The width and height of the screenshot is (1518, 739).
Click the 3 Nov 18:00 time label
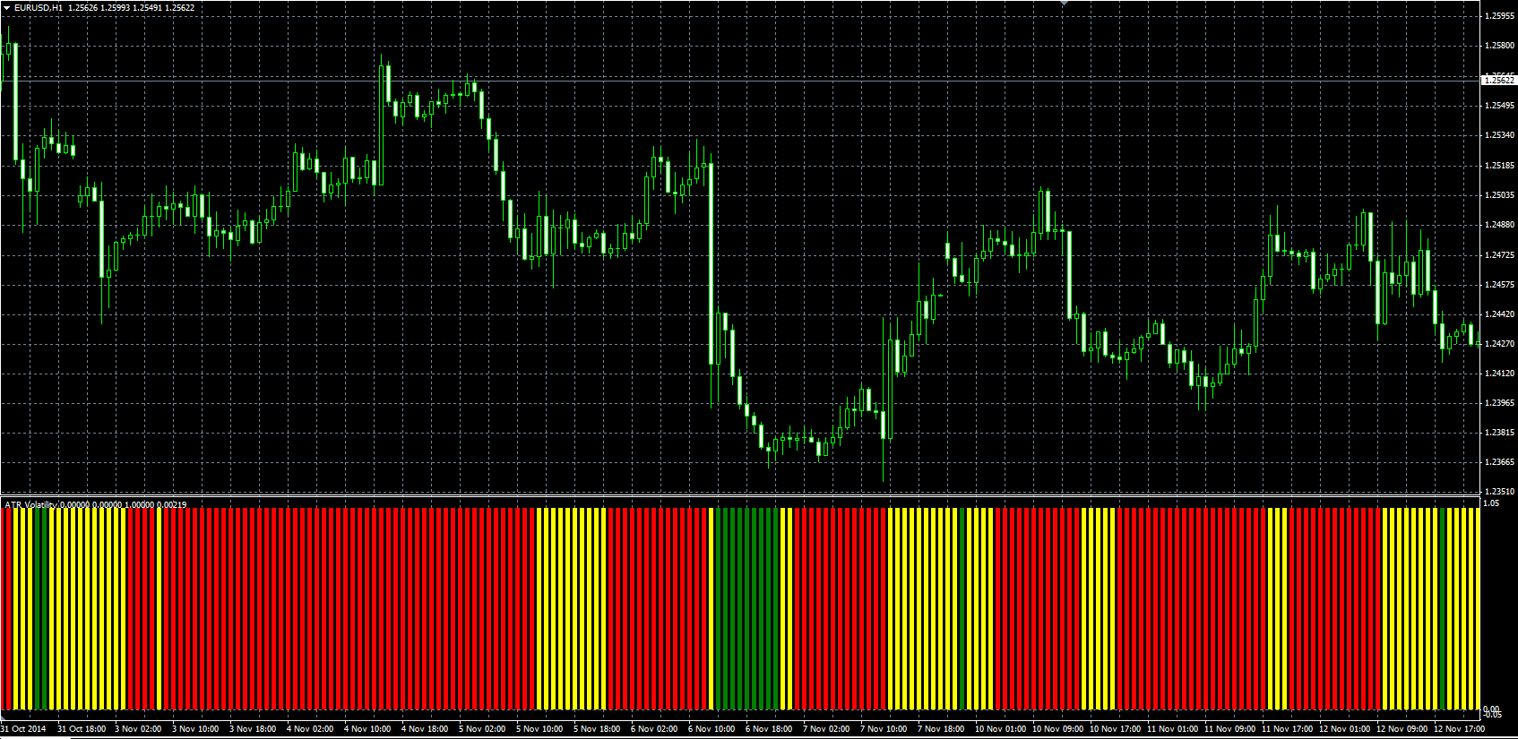[x=254, y=729]
